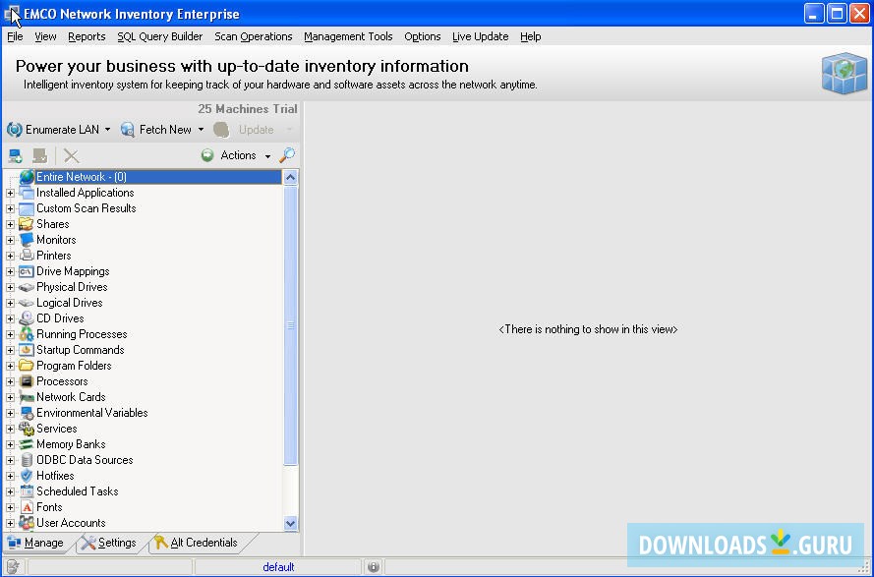Expand the Physical Drives node

pos(10,287)
